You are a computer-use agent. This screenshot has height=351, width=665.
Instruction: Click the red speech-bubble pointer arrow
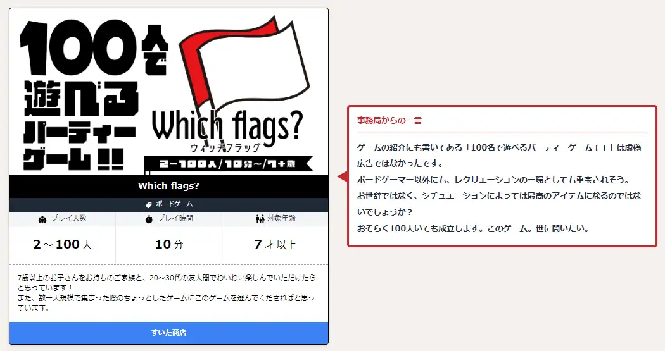coord(343,176)
